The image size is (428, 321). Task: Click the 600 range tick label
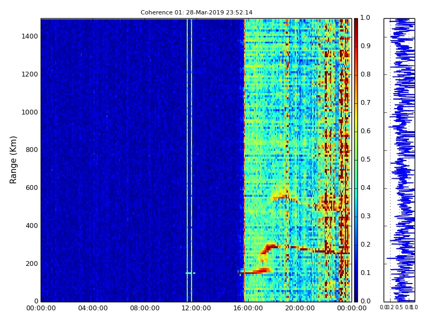point(32,188)
